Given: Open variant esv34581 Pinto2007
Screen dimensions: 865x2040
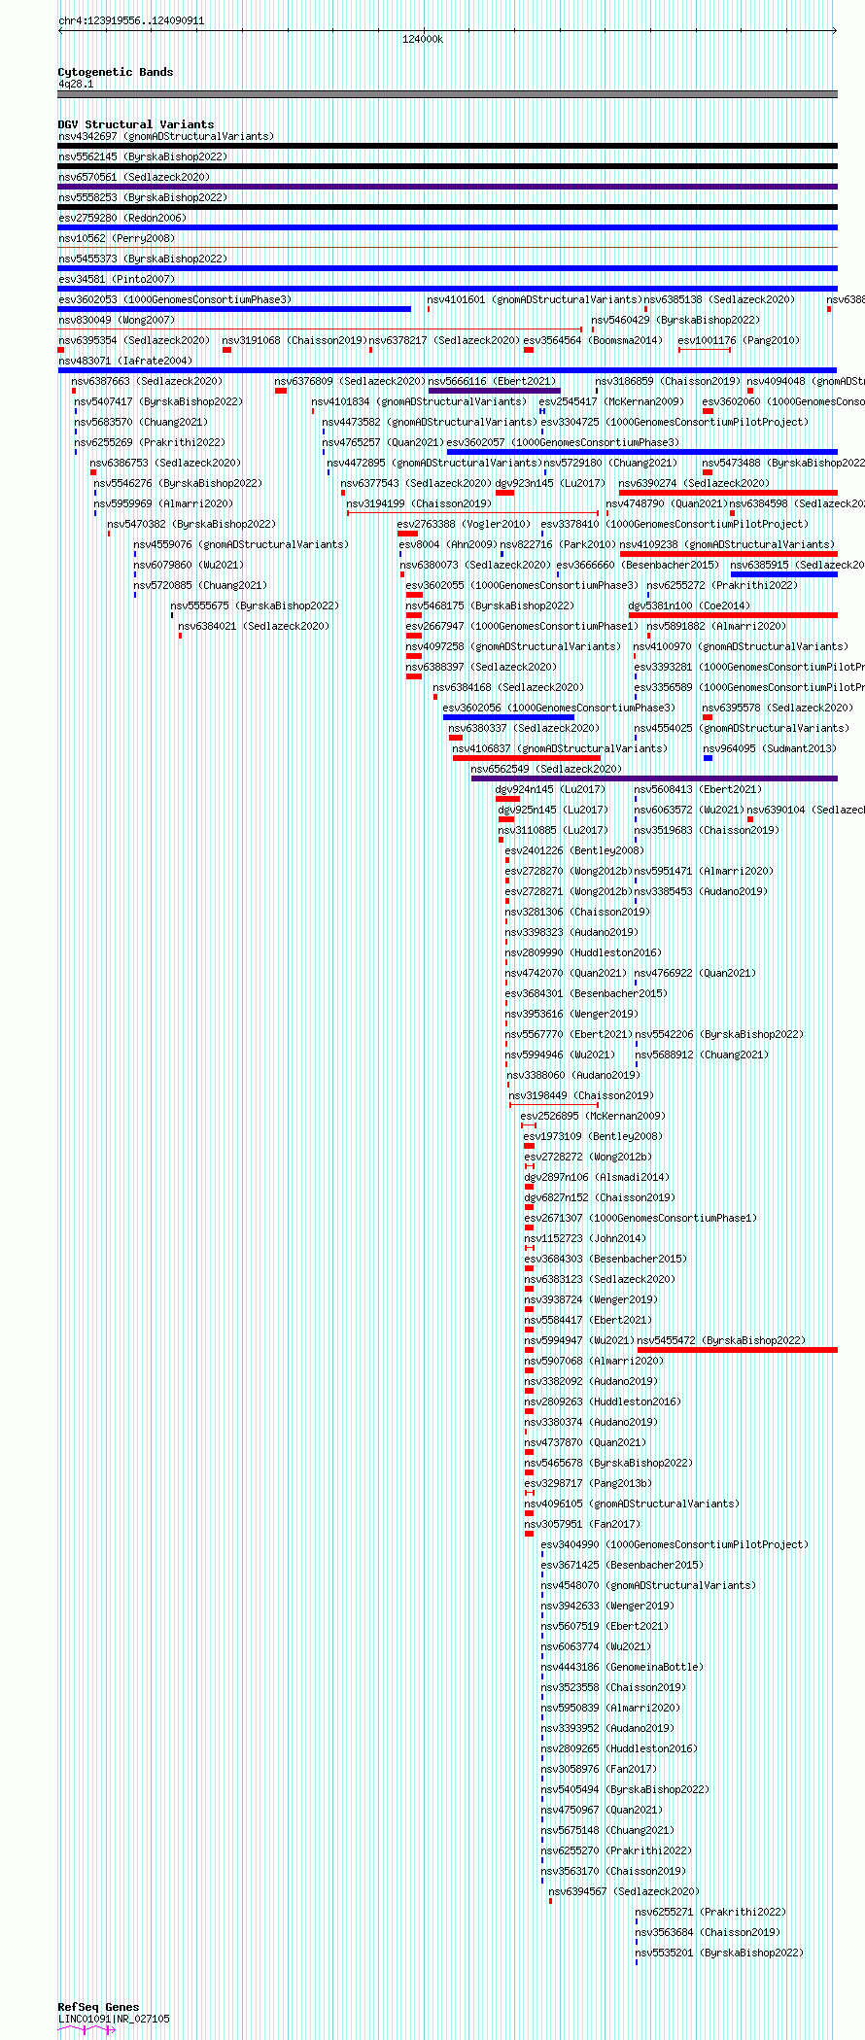Looking at the screenshot, I should (117, 279).
